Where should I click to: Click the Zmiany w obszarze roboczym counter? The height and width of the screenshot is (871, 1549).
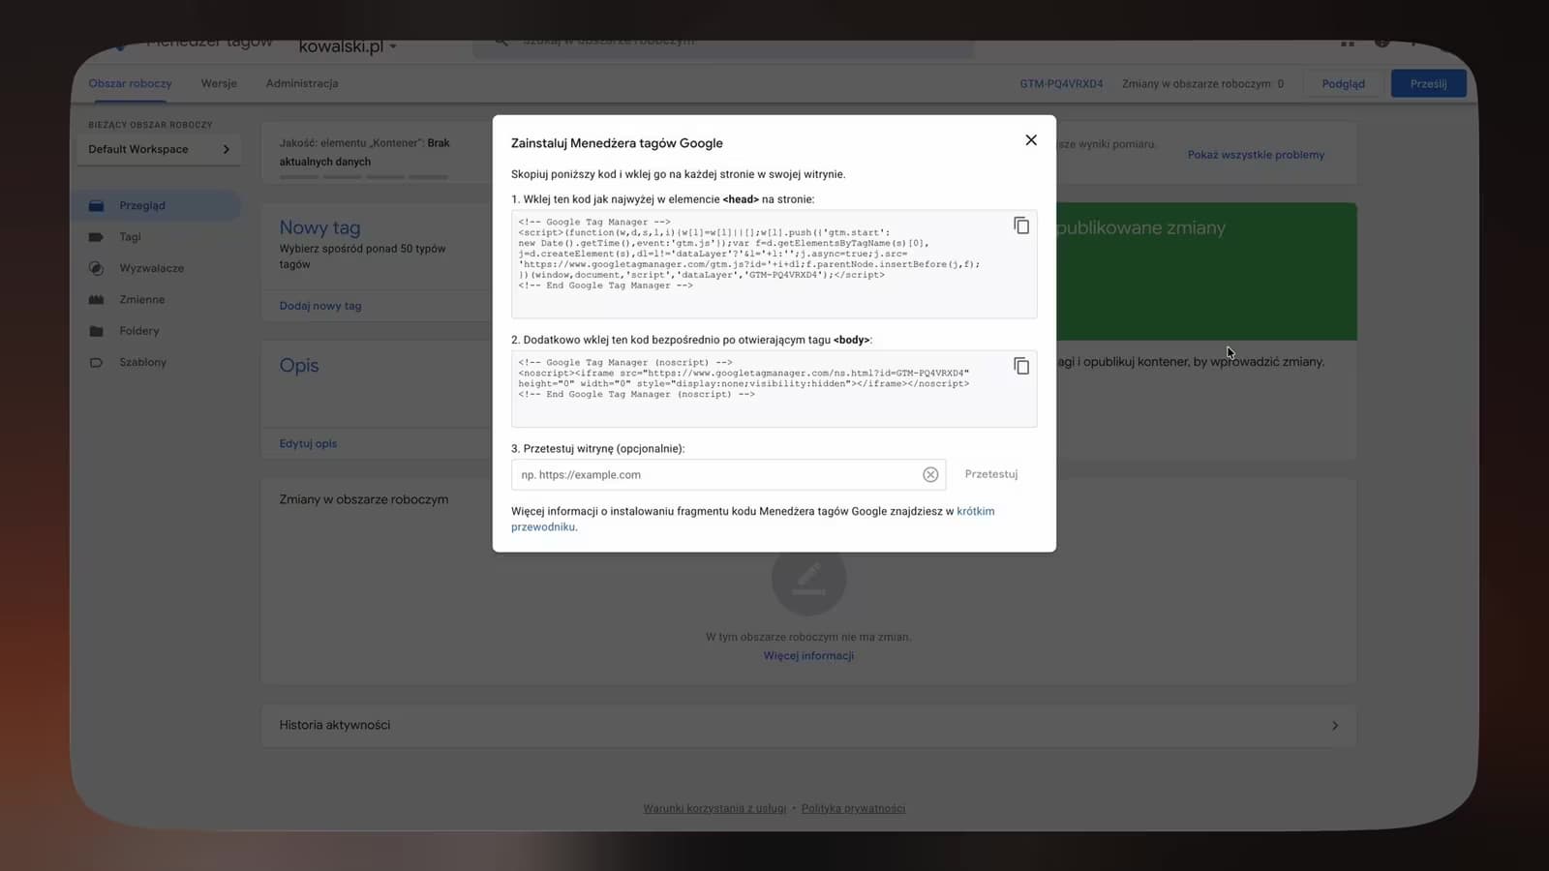(1202, 84)
